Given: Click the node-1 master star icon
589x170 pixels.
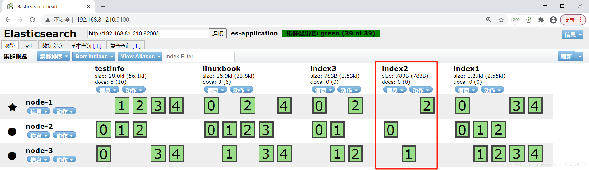Looking at the screenshot, I should coord(12,107).
